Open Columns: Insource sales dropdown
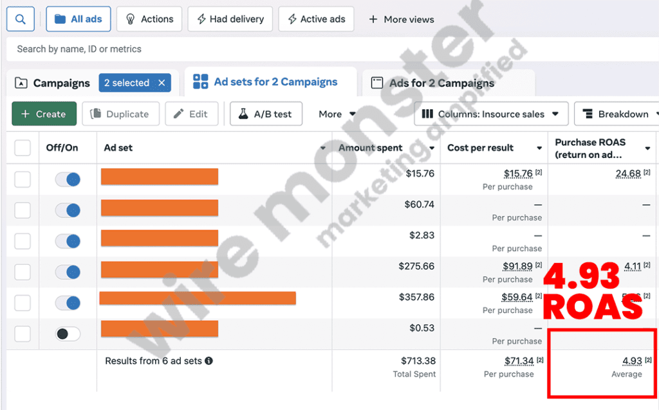This screenshot has width=659, height=410. pyautogui.click(x=490, y=114)
